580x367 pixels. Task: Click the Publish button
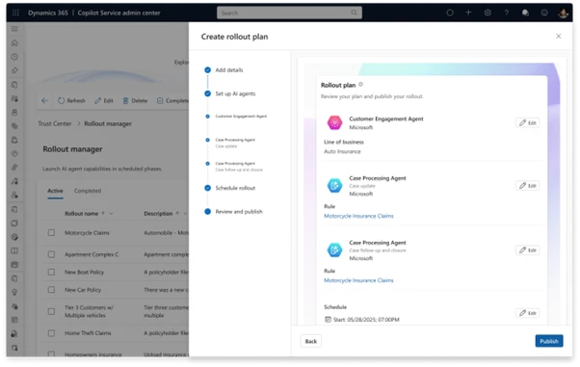(x=549, y=341)
